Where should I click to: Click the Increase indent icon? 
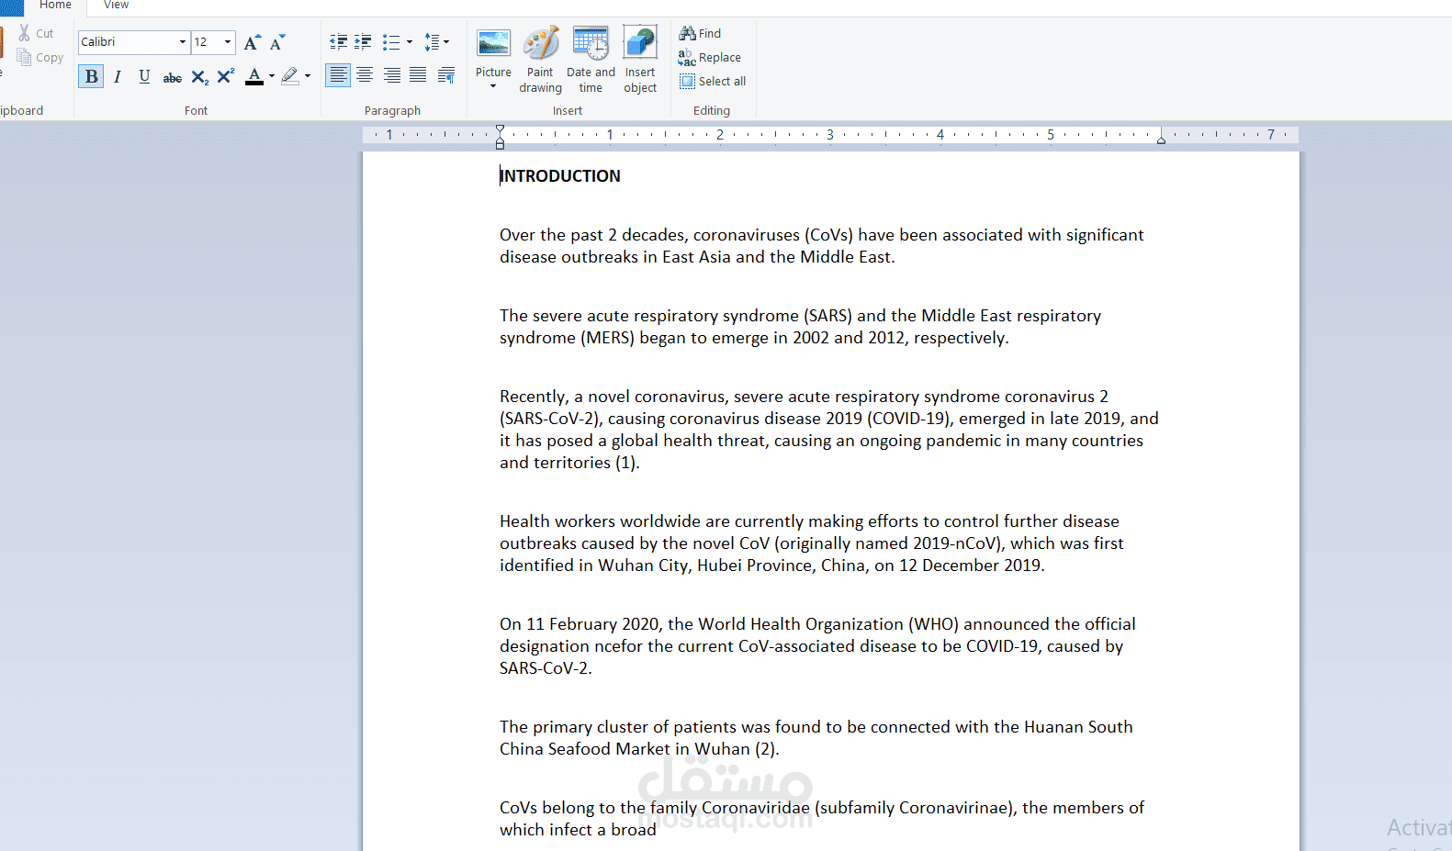pos(363,42)
